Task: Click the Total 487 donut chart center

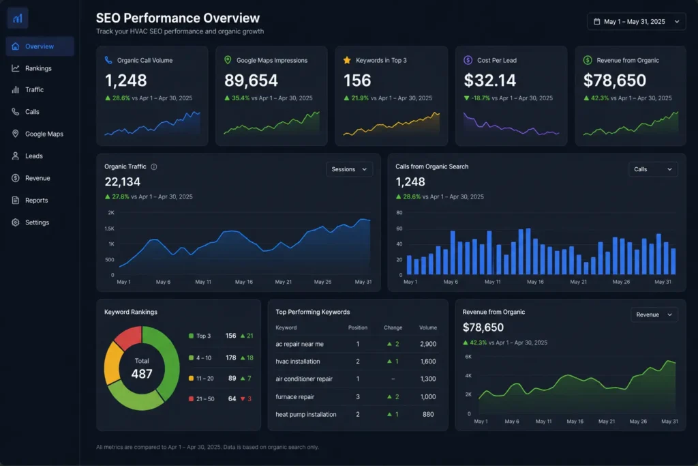Action: tap(142, 368)
